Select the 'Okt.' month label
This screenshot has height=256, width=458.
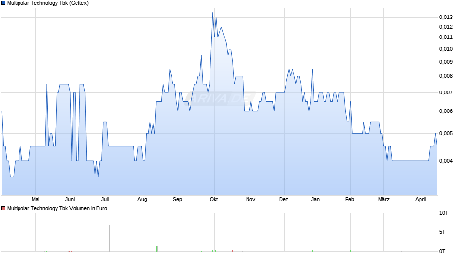click(214, 199)
